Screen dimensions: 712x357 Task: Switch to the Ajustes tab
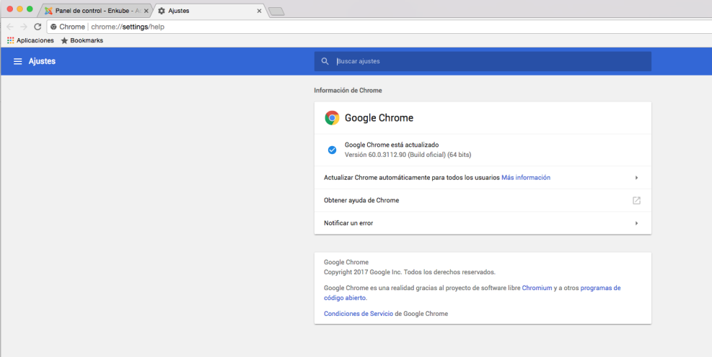click(x=210, y=10)
